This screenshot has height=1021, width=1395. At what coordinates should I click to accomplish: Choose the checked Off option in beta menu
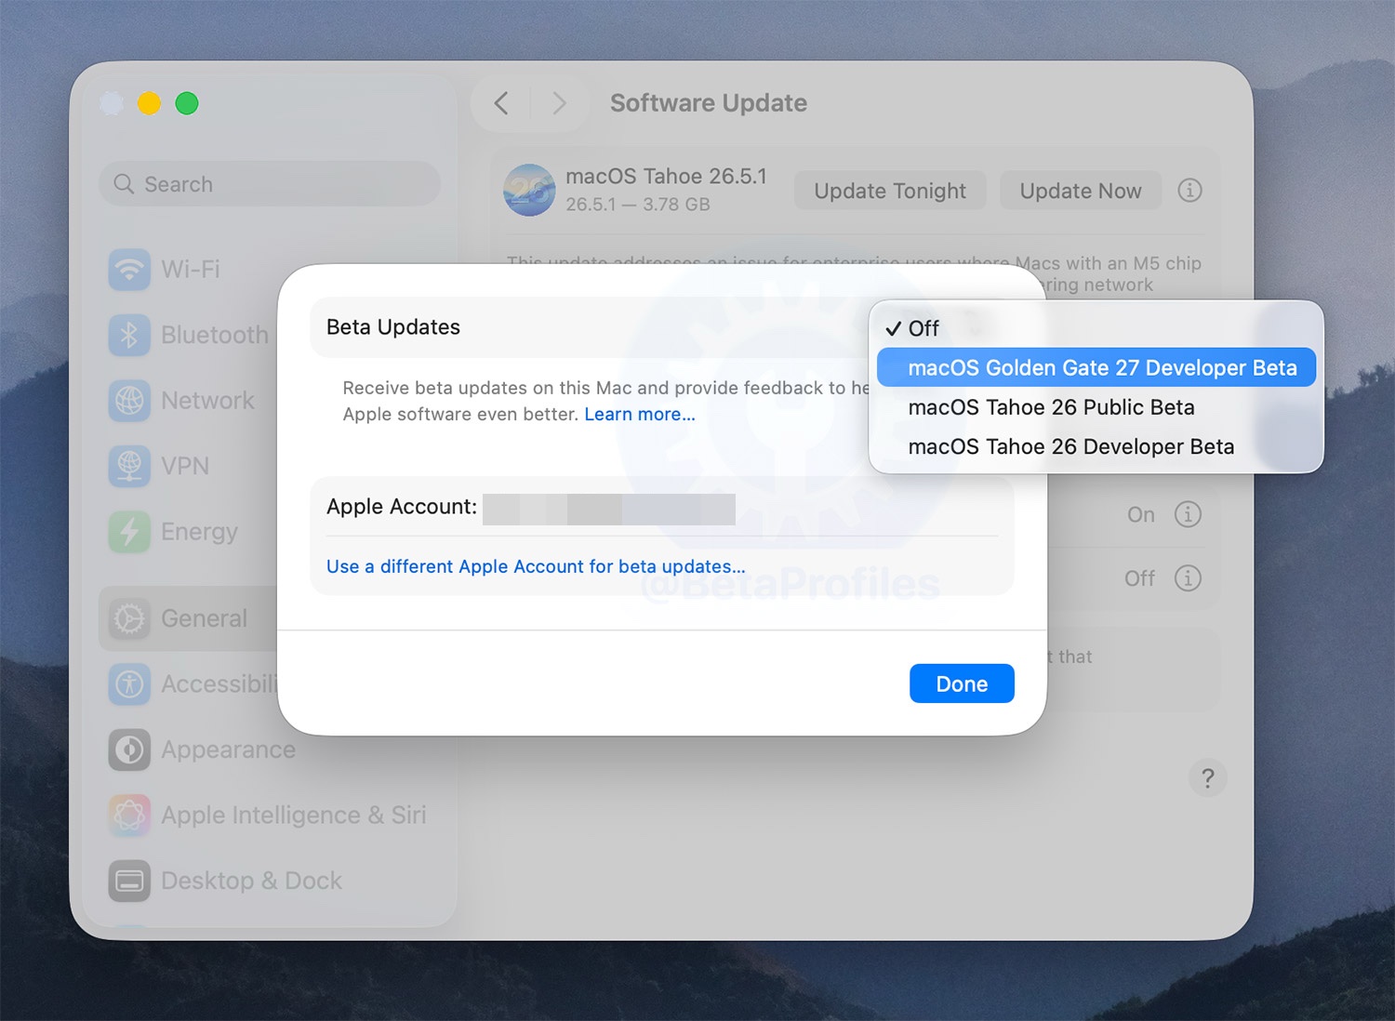click(x=1096, y=328)
